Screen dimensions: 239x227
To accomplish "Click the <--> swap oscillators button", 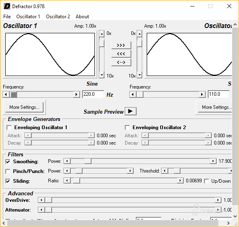I will tap(121, 62).
